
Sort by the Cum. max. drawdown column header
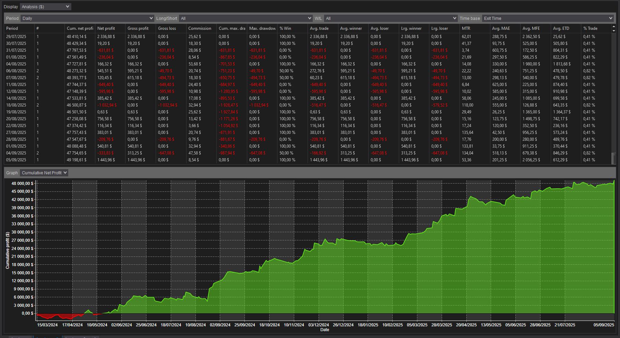[x=231, y=28]
